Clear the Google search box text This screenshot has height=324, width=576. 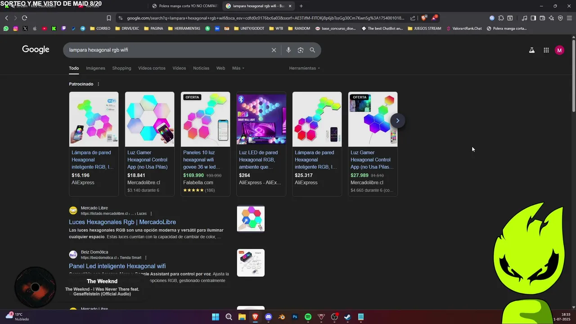coord(274,50)
